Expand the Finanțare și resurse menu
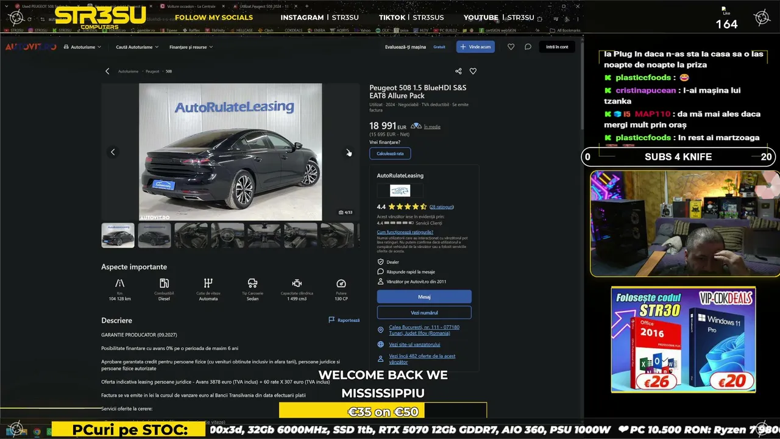The height and width of the screenshot is (439, 780). pyautogui.click(x=191, y=47)
